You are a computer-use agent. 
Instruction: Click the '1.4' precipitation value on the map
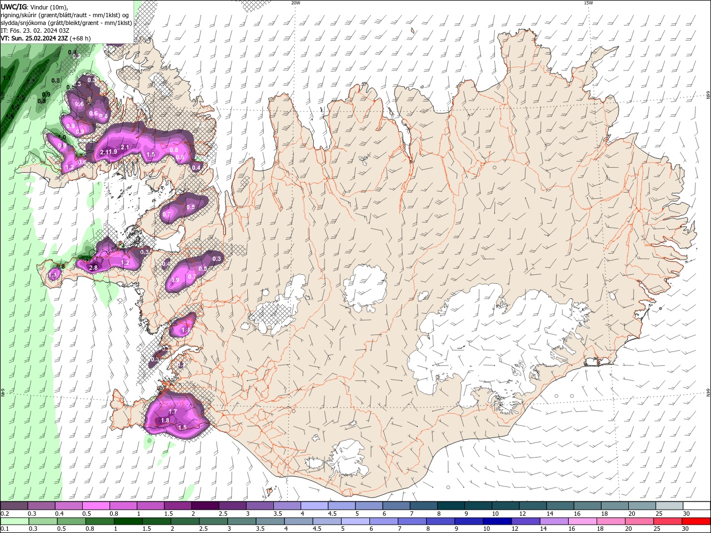[x=186, y=330]
